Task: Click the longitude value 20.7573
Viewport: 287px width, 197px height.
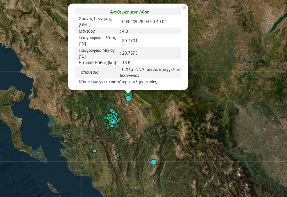Action: [129, 53]
